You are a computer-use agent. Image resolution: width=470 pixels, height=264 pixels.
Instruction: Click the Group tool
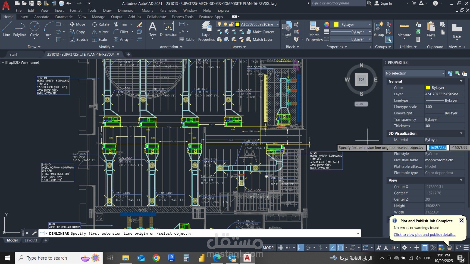pos(379,29)
